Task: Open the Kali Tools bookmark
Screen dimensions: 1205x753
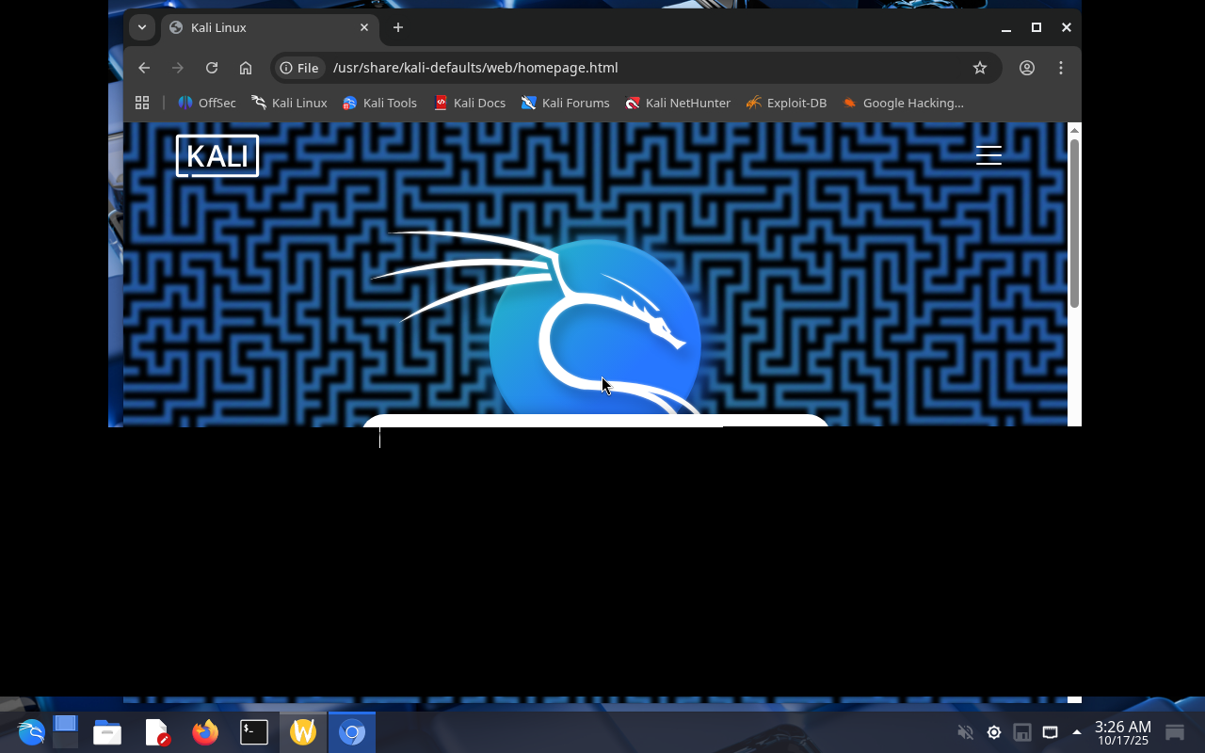Action: coord(379,103)
